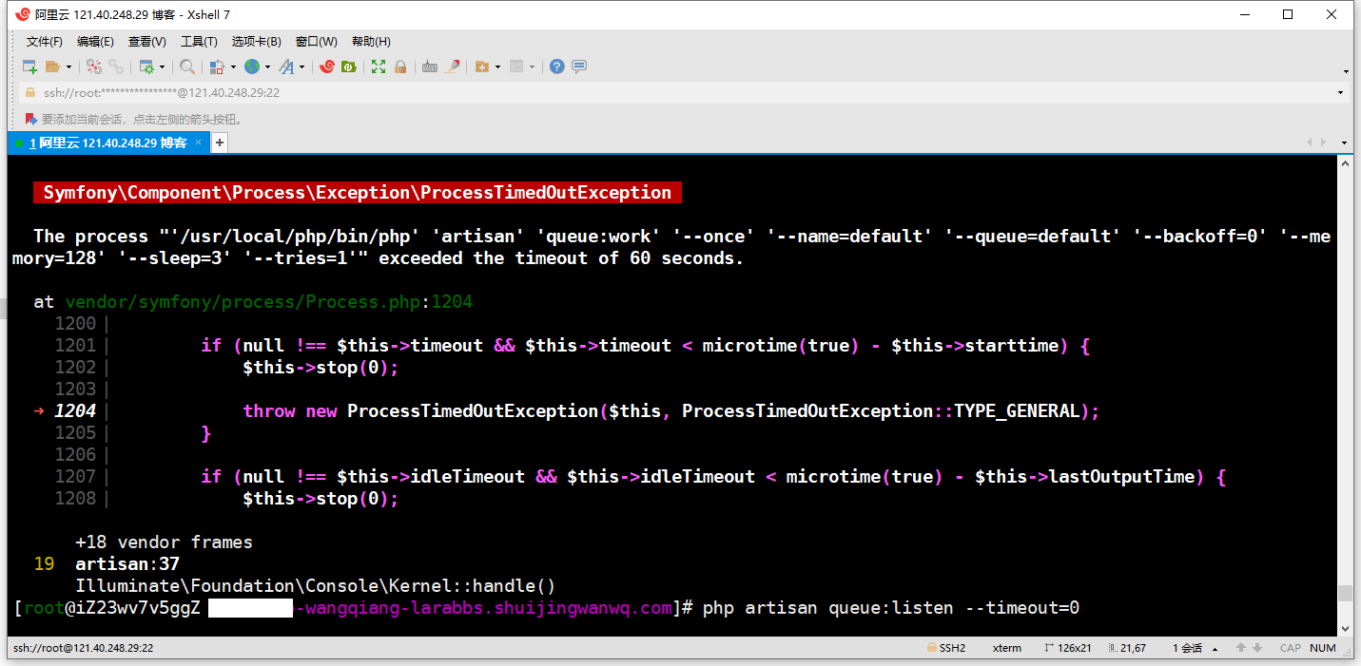Click the feedback speech bubble icon
The width and height of the screenshot is (1361, 666).
(579, 67)
